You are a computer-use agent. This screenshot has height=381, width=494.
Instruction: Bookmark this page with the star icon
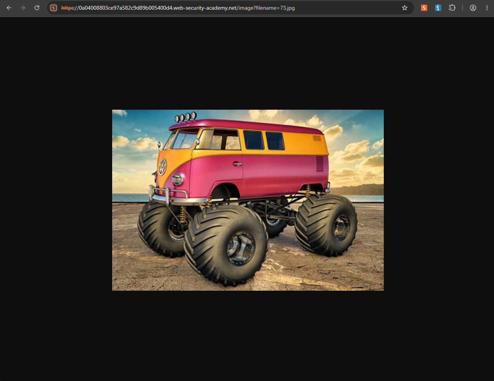pyautogui.click(x=405, y=8)
